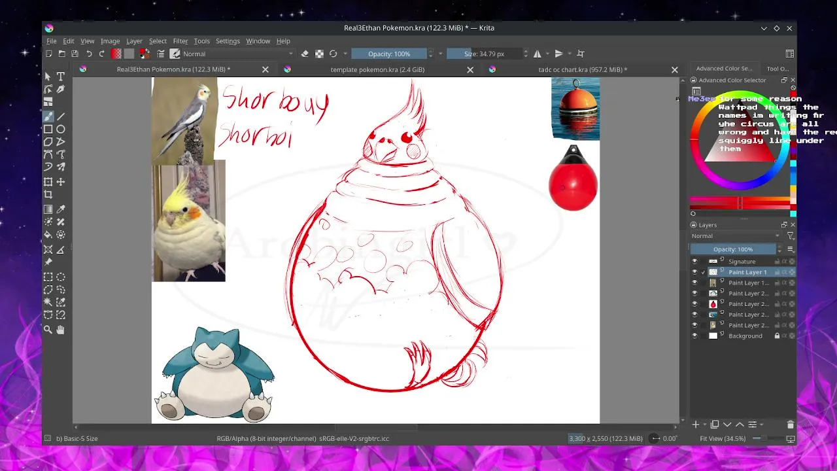Select the Measure angle tool
The image size is (837, 471).
pyautogui.click(x=61, y=249)
